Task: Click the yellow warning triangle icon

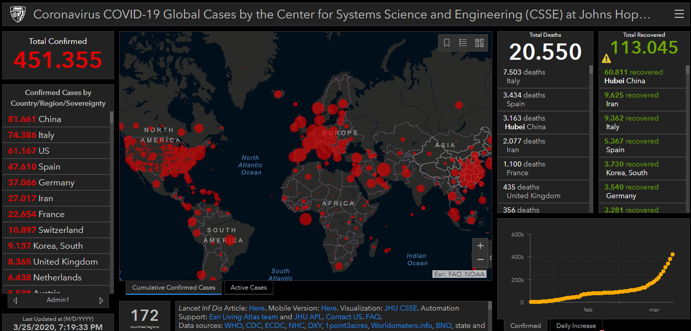Action: pyautogui.click(x=606, y=59)
